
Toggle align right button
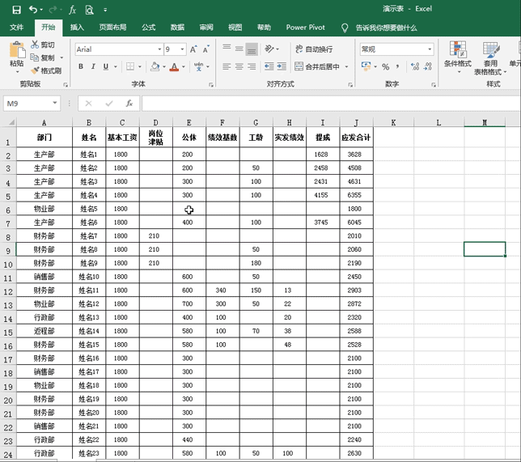point(252,66)
